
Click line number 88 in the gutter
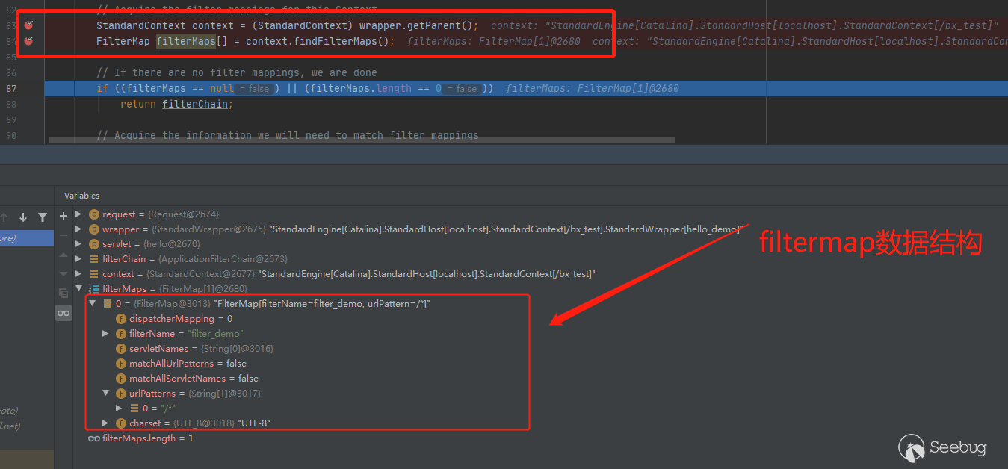11,104
